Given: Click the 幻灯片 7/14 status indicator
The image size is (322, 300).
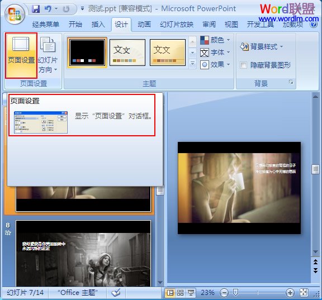Looking at the screenshot, I should [x=25, y=293].
